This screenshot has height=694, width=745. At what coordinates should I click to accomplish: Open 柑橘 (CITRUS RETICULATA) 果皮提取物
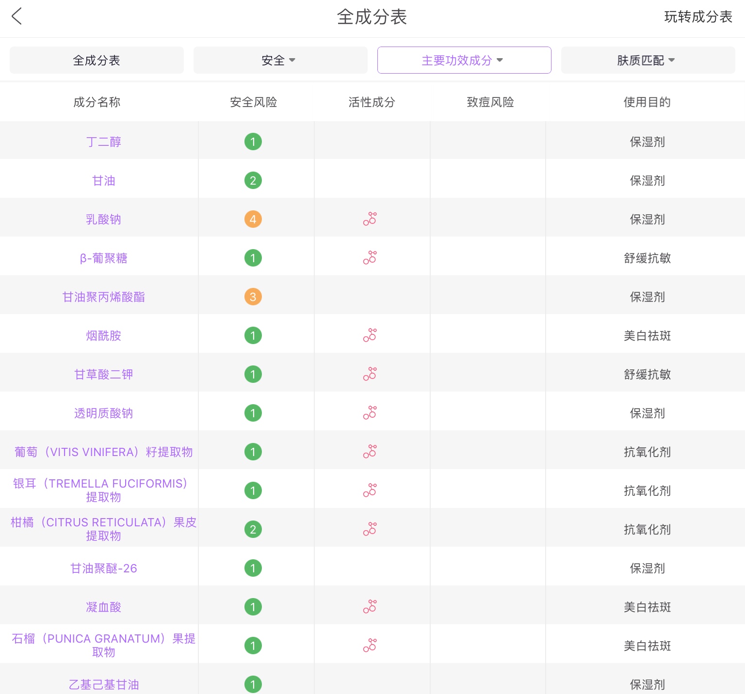click(103, 529)
